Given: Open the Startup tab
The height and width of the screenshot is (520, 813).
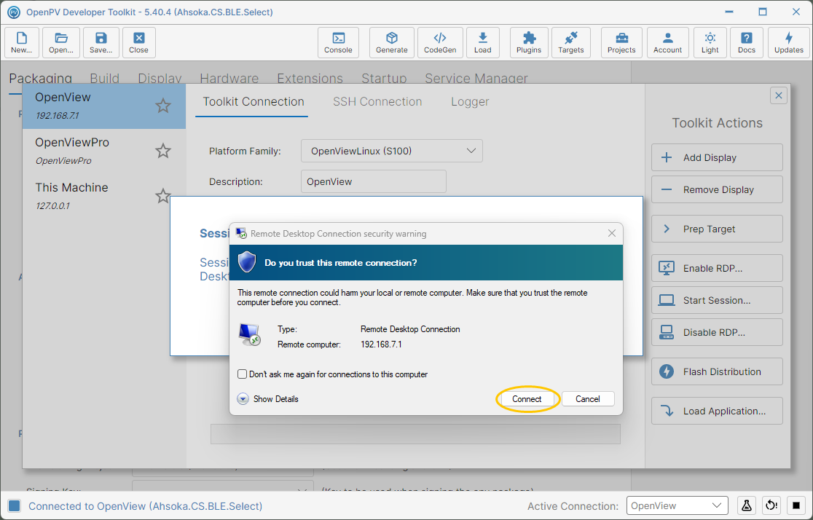Looking at the screenshot, I should click(384, 78).
